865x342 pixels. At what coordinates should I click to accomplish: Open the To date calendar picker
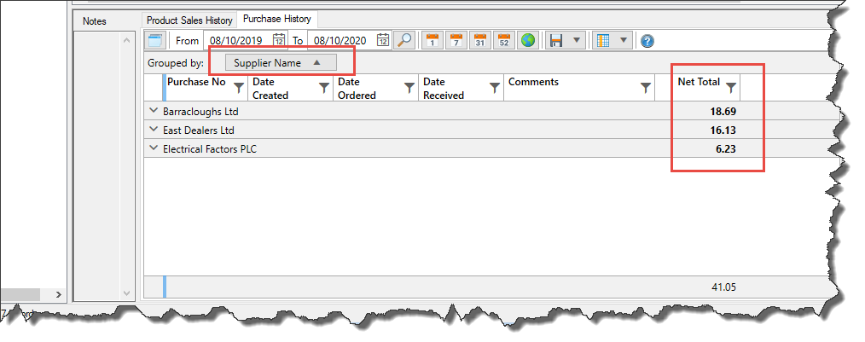click(383, 40)
